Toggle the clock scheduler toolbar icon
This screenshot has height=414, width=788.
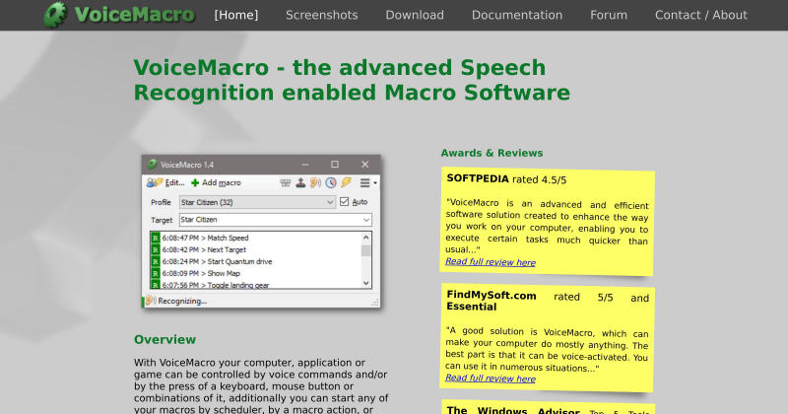pyautogui.click(x=331, y=182)
